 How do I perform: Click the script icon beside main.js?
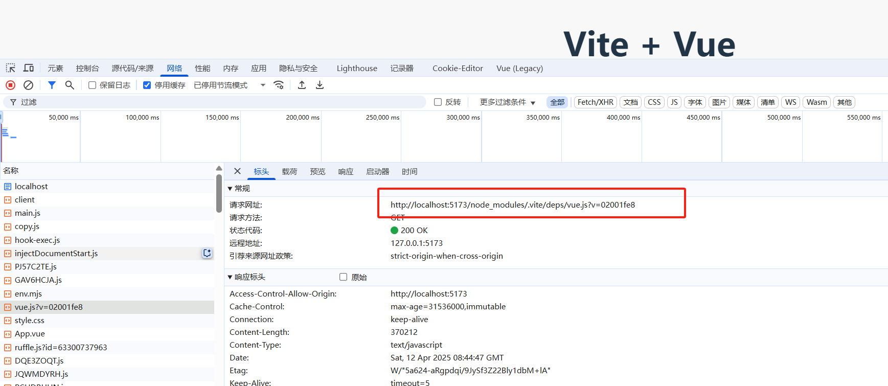(x=8, y=213)
